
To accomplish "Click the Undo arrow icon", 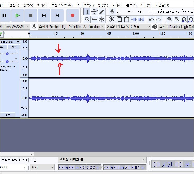I will [x=152, y=19].
